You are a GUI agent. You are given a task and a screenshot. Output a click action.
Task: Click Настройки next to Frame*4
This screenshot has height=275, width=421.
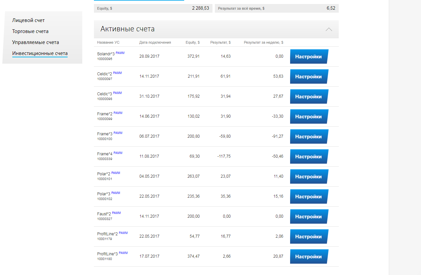pos(309,157)
